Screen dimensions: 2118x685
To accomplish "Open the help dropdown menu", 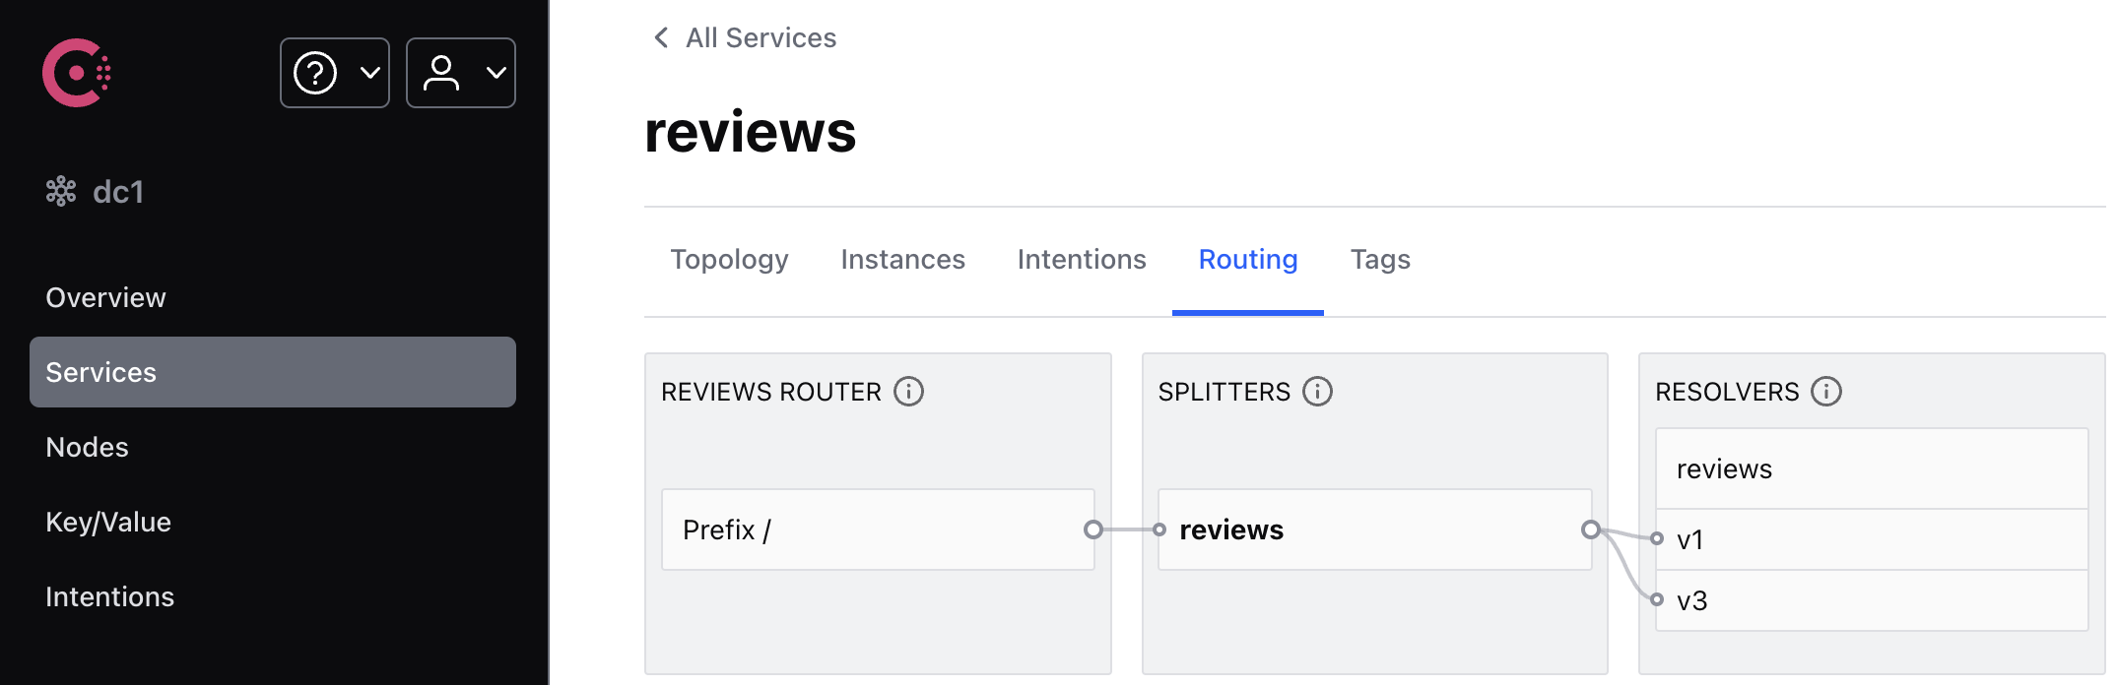I will [x=370, y=72].
